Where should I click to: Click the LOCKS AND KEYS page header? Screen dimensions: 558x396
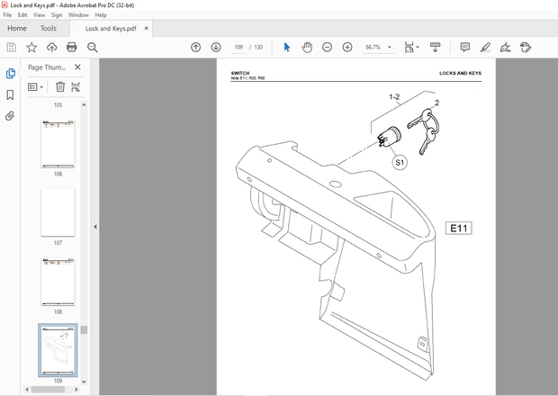[460, 73]
